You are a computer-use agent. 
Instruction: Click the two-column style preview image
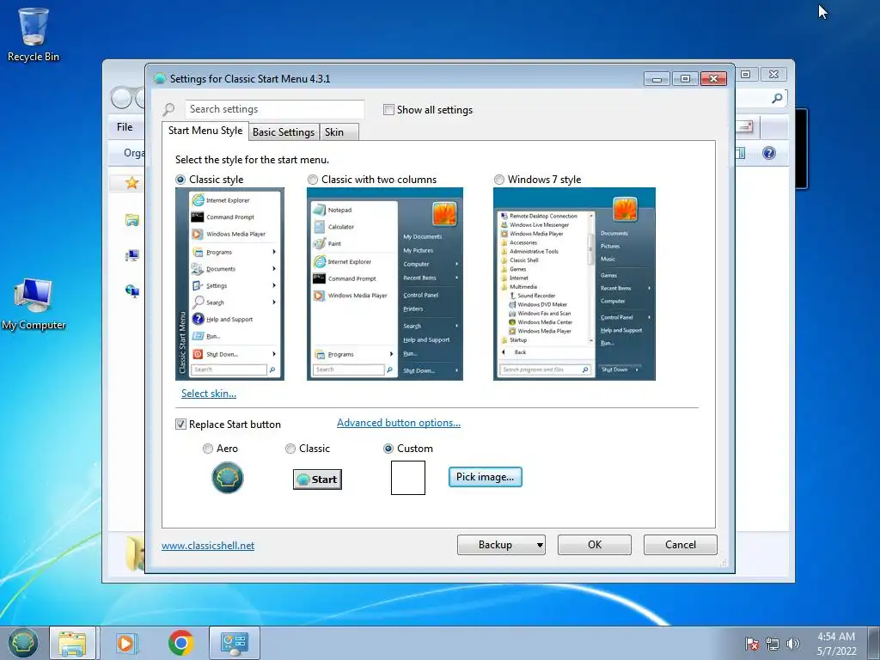click(385, 284)
